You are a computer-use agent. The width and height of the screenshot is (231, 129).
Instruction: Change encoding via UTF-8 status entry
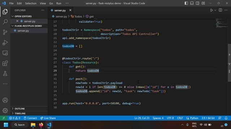pos(170,118)
